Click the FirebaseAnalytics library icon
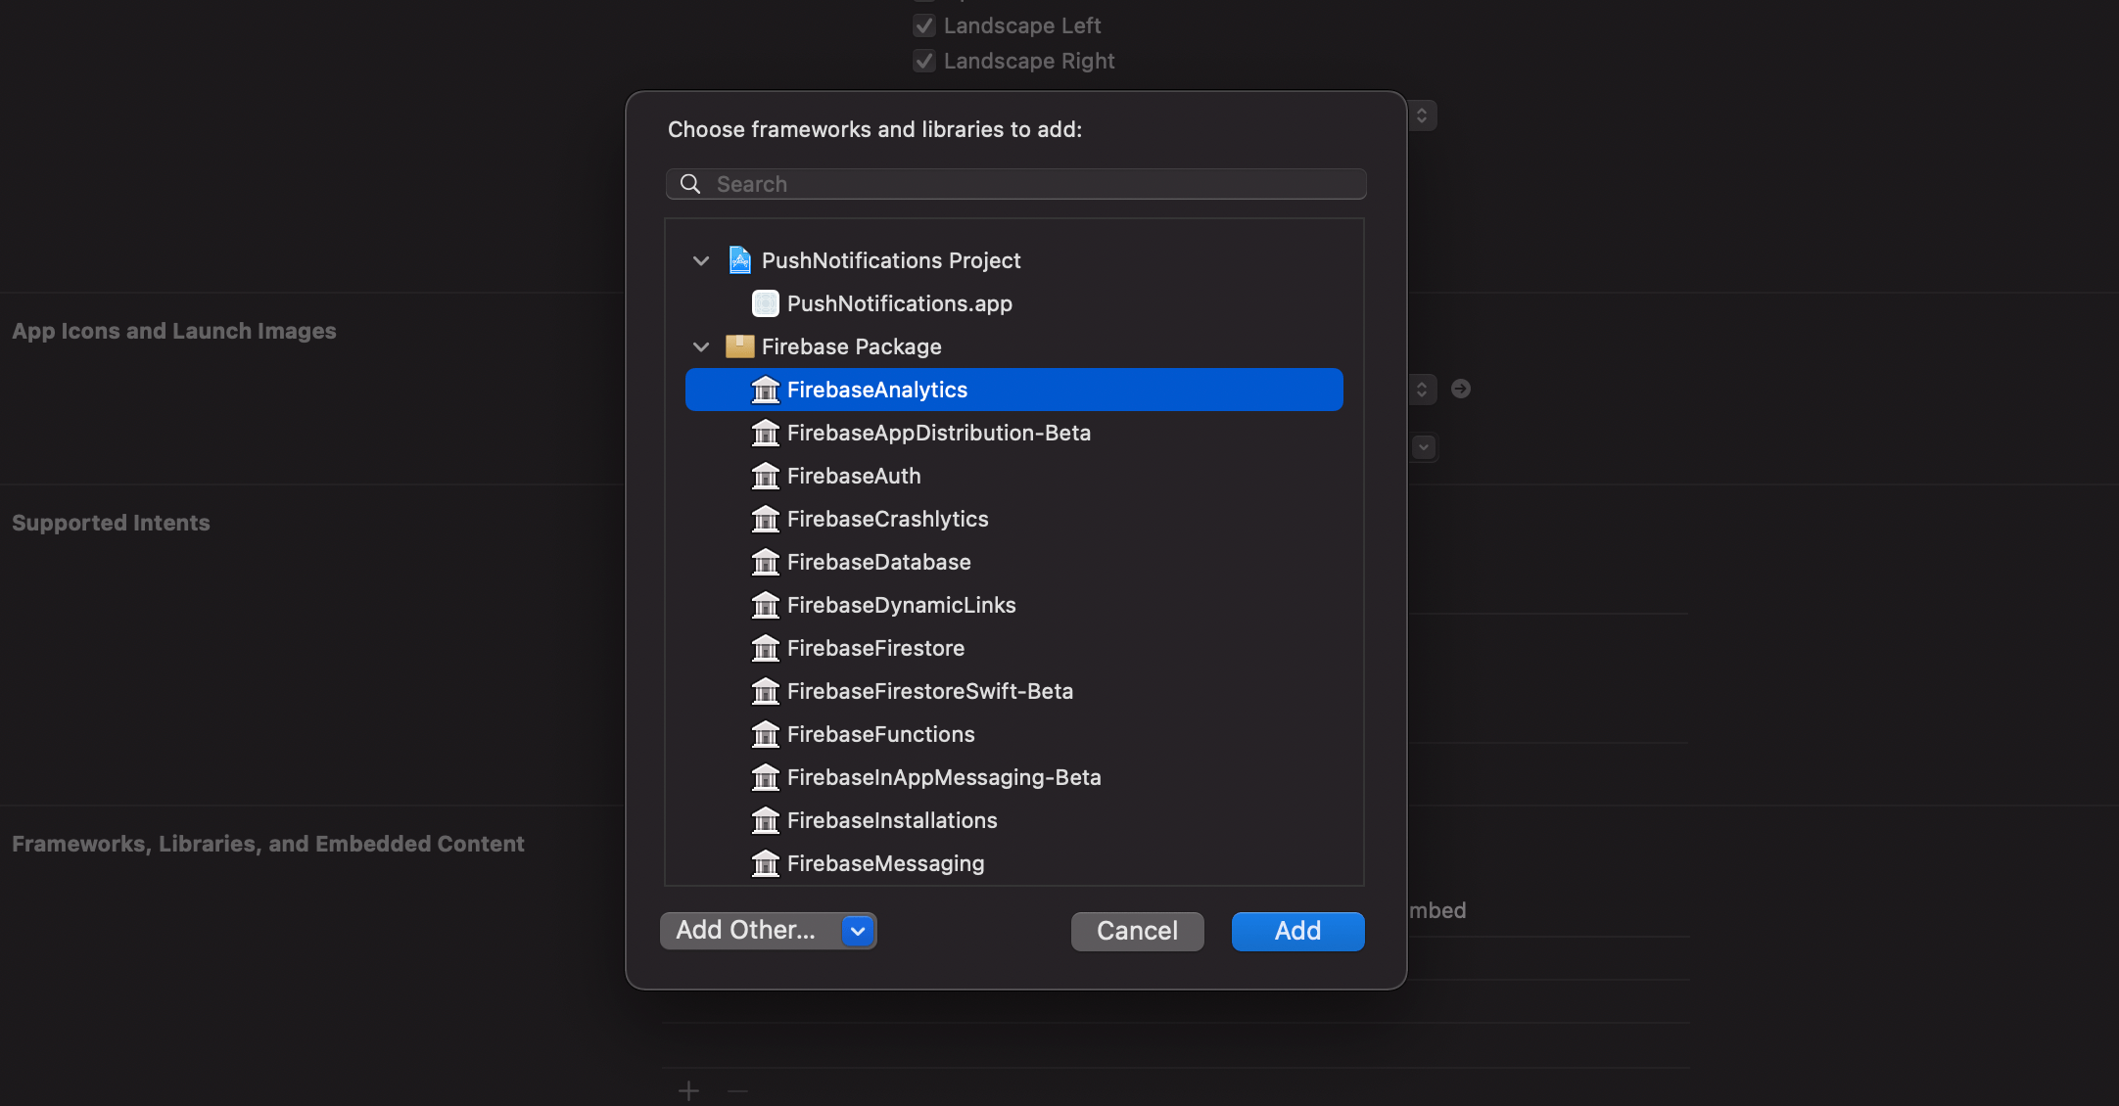The width and height of the screenshot is (2119, 1106). click(765, 390)
